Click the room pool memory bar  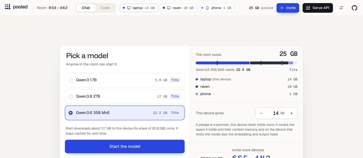click(247, 63)
